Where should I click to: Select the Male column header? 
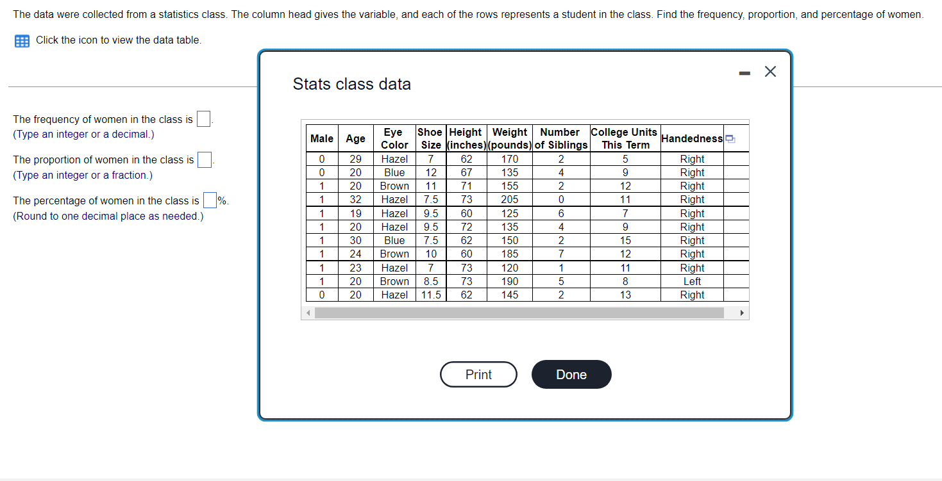pyautogui.click(x=321, y=138)
